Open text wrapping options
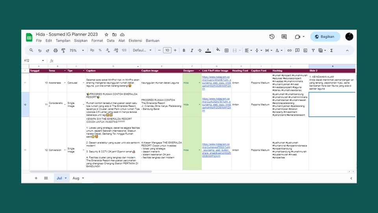378x213 pixels. click(269, 50)
